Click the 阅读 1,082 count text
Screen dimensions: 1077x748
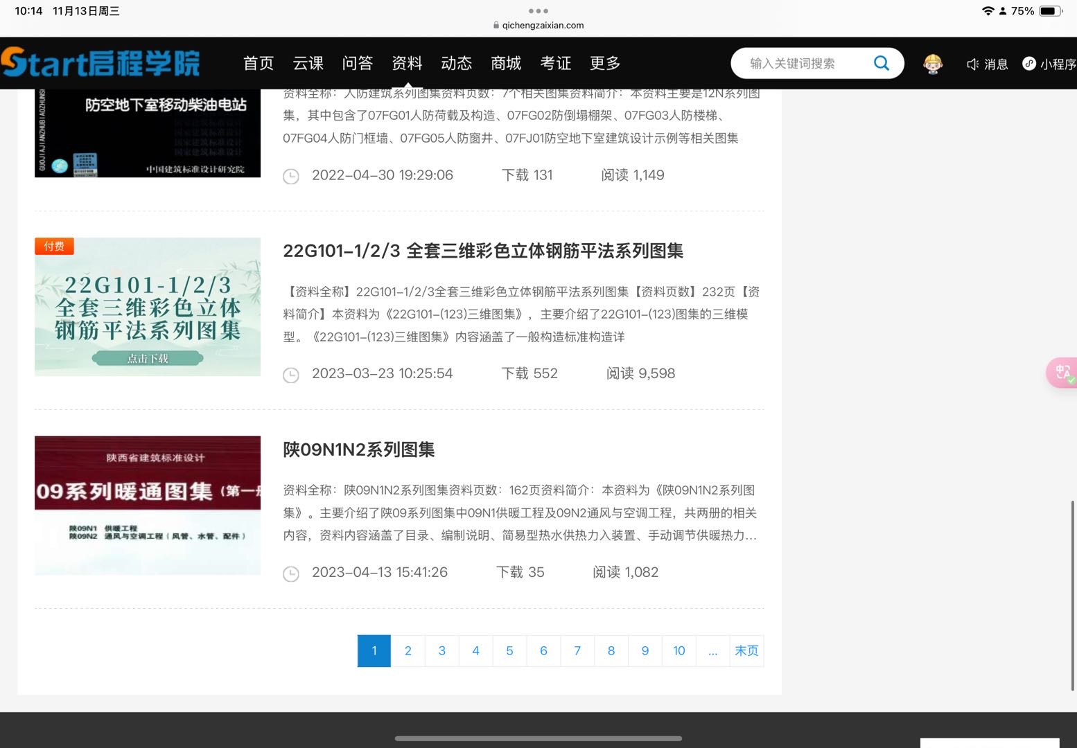pos(625,572)
